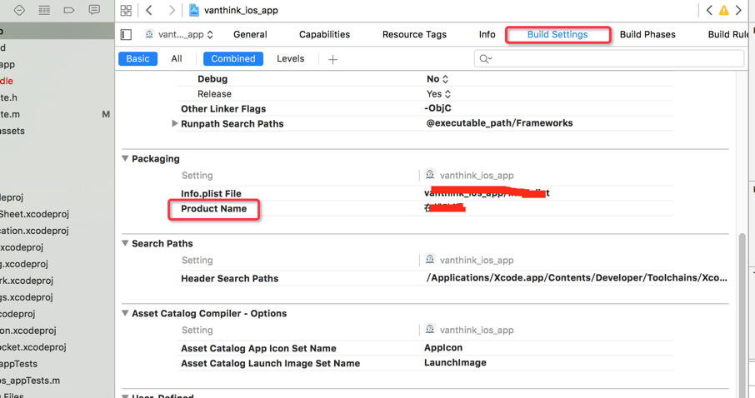Select the gs.xcodeproj file in navigator
The height and width of the screenshot is (398, 755).
tap(27, 297)
